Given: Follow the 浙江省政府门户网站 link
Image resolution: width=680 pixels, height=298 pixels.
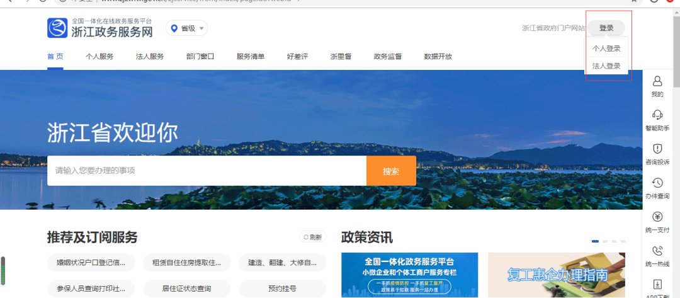Looking at the screenshot, I should click(553, 28).
